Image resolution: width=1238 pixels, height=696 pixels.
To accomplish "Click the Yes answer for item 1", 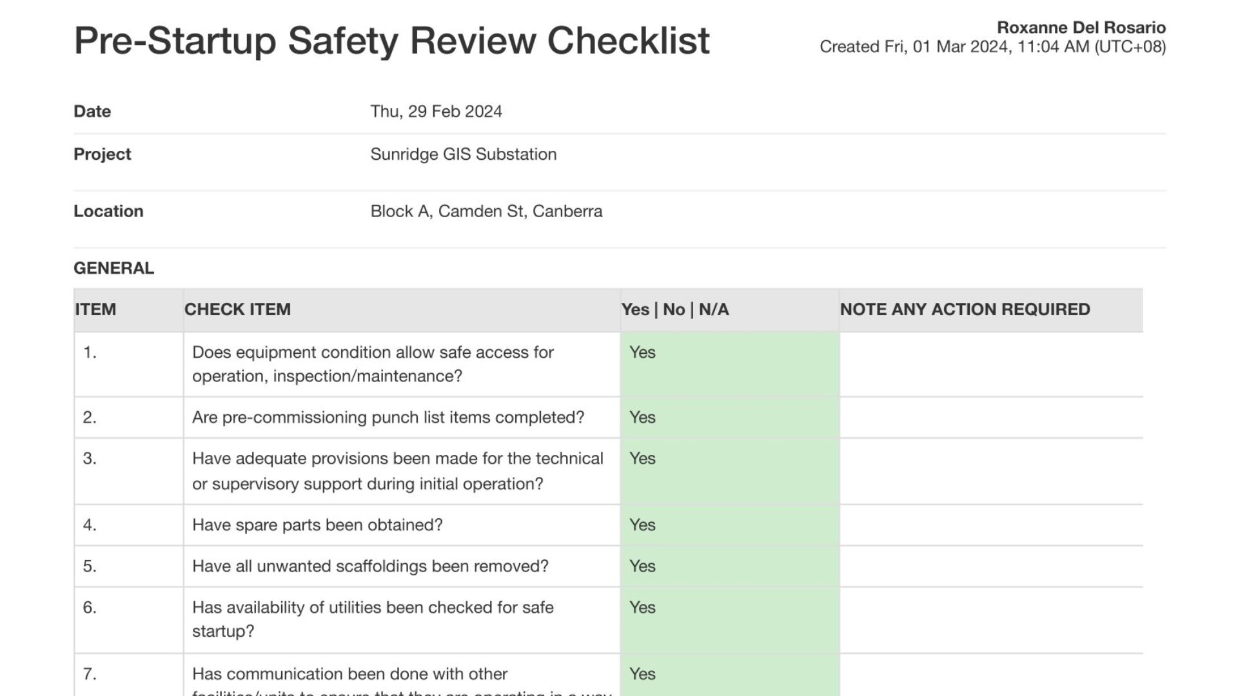I will coord(642,353).
